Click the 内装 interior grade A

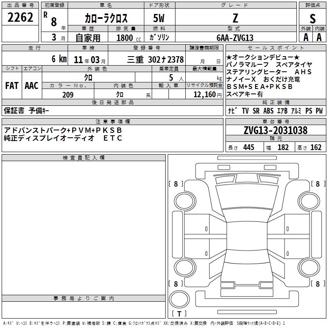[x=319, y=37]
